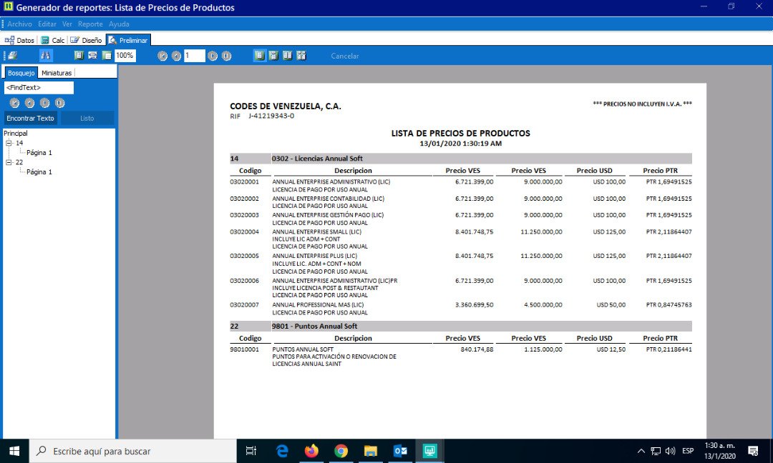773x463 pixels.
Task: Click the volume icon in system tray
Action: (670, 451)
